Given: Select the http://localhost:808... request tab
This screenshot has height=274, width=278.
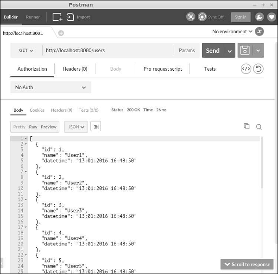Looking at the screenshot, I should [x=23, y=33].
